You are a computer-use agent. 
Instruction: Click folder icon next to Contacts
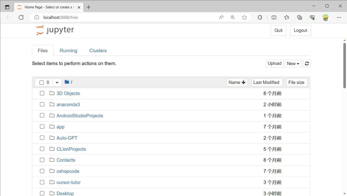point(52,160)
